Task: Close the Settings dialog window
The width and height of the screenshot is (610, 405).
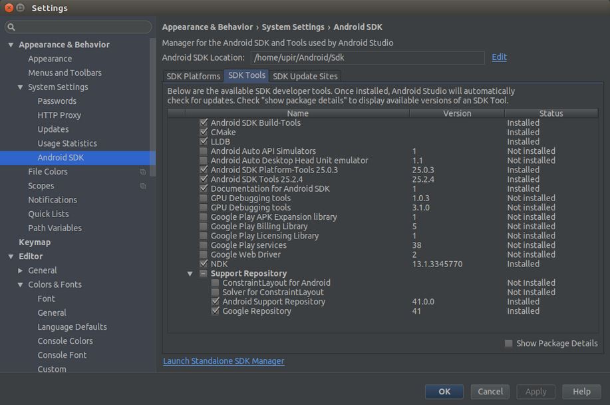Action: [x=9, y=7]
